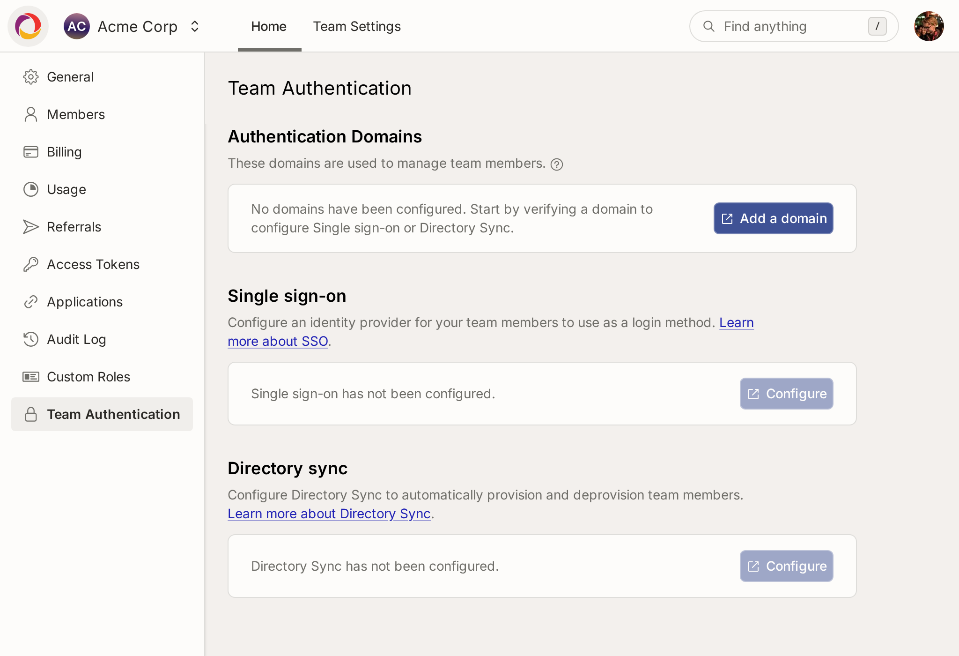
Task: Click the Add a domain button
Action: click(x=774, y=218)
